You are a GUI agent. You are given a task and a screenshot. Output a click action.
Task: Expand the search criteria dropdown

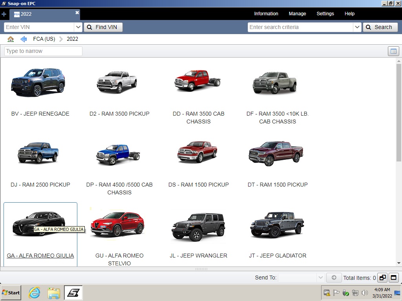pos(357,27)
